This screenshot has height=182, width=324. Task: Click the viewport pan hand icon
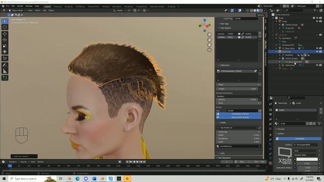point(209,40)
